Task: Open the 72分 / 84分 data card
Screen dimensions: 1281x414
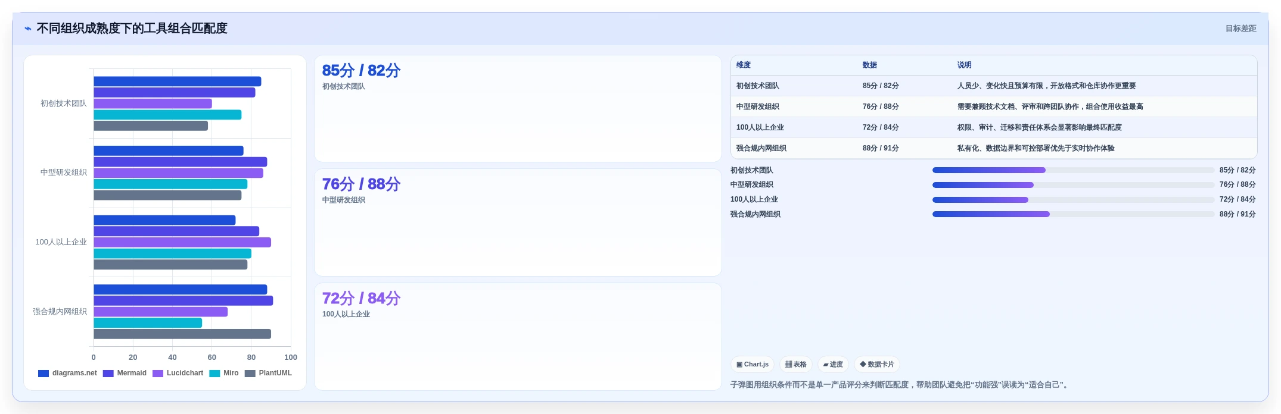Action: click(x=518, y=337)
